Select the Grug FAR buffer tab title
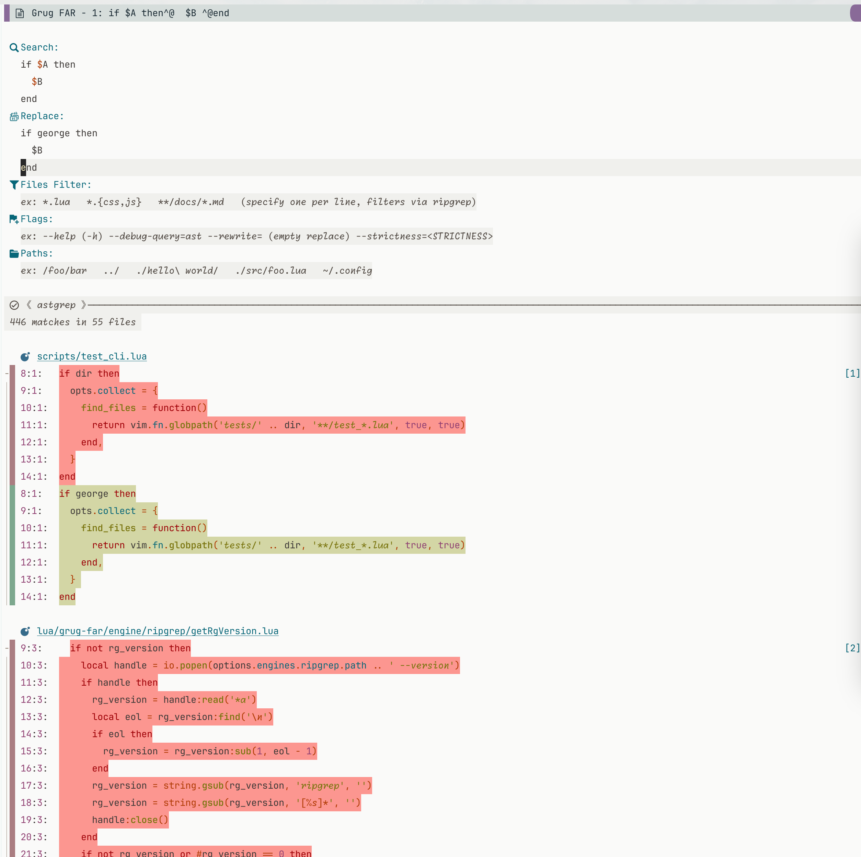 (130, 13)
